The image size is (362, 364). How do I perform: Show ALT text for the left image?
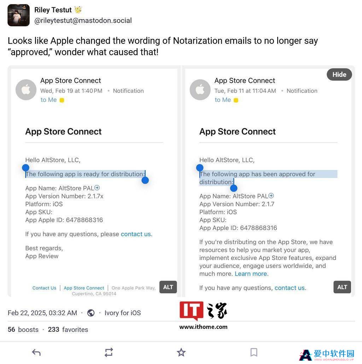pyautogui.click(x=168, y=287)
